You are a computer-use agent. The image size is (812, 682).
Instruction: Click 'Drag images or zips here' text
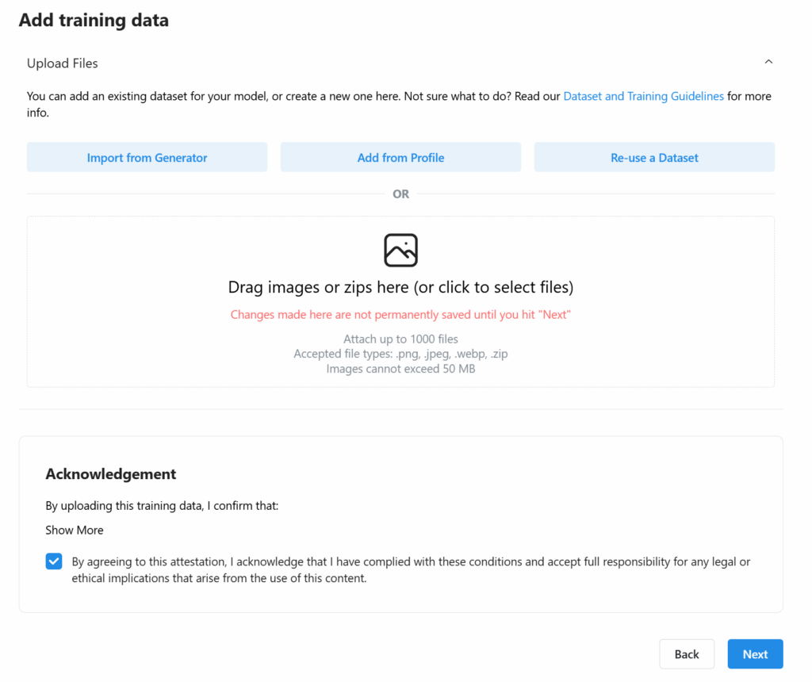pos(400,287)
